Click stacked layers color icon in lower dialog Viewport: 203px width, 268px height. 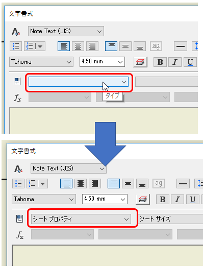143,199
